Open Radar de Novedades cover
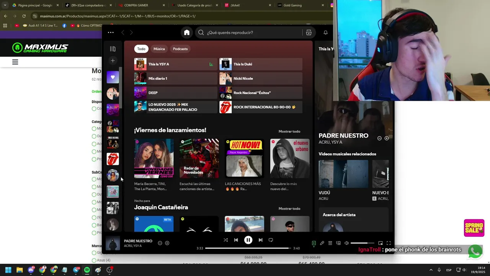Viewport: 490px width, 276px height. coord(199,158)
